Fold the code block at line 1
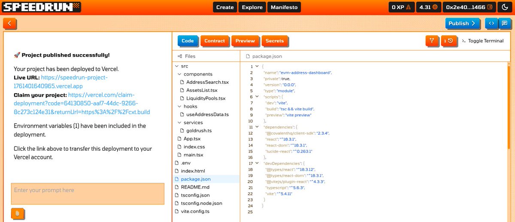Screen dimensions: 515x222 point(257,66)
